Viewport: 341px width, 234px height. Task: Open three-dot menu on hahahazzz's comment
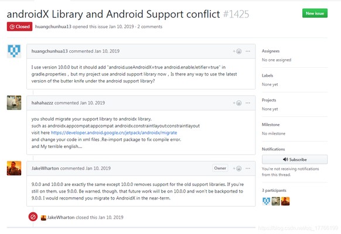point(248,103)
